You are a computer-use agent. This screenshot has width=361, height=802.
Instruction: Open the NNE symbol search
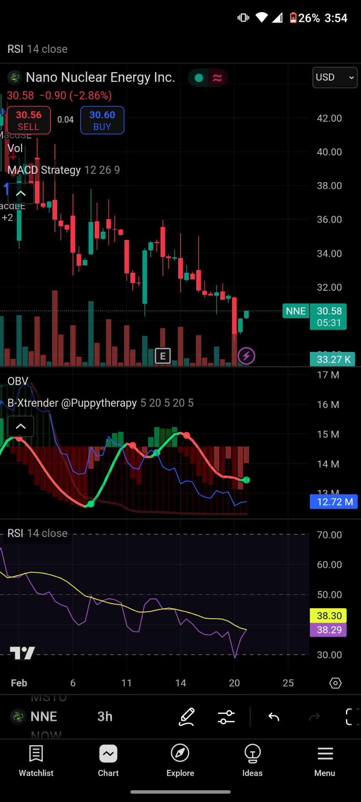(44, 717)
